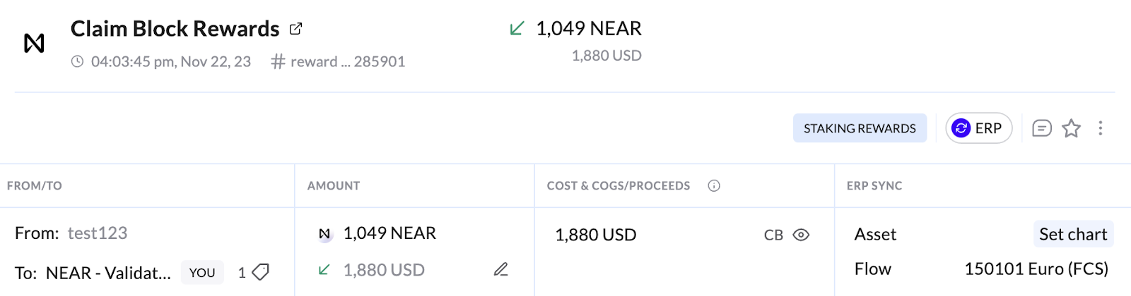This screenshot has height=296, width=1131.
Task: Open the comment note icon
Action: [x=1041, y=128]
